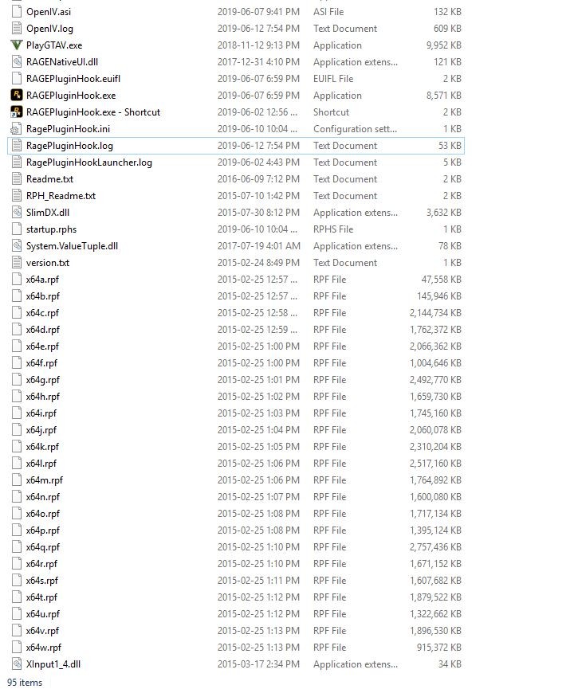Click the RAGEPluginHook.exe - Shortcut icon

click(16, 112)
